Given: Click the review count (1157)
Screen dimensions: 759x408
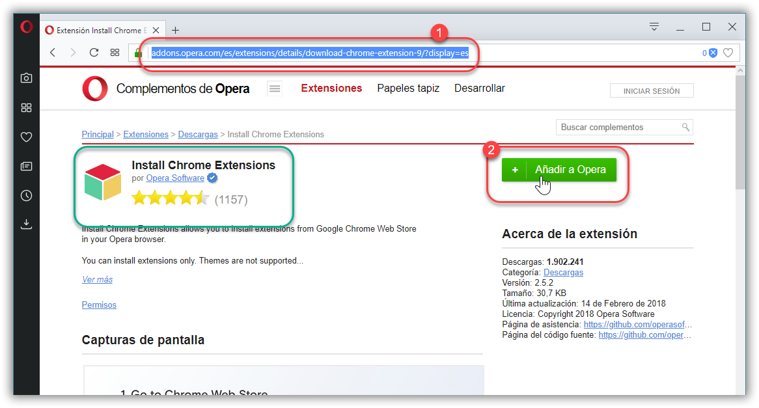Looking at the screenshot, I should point(231,199).
